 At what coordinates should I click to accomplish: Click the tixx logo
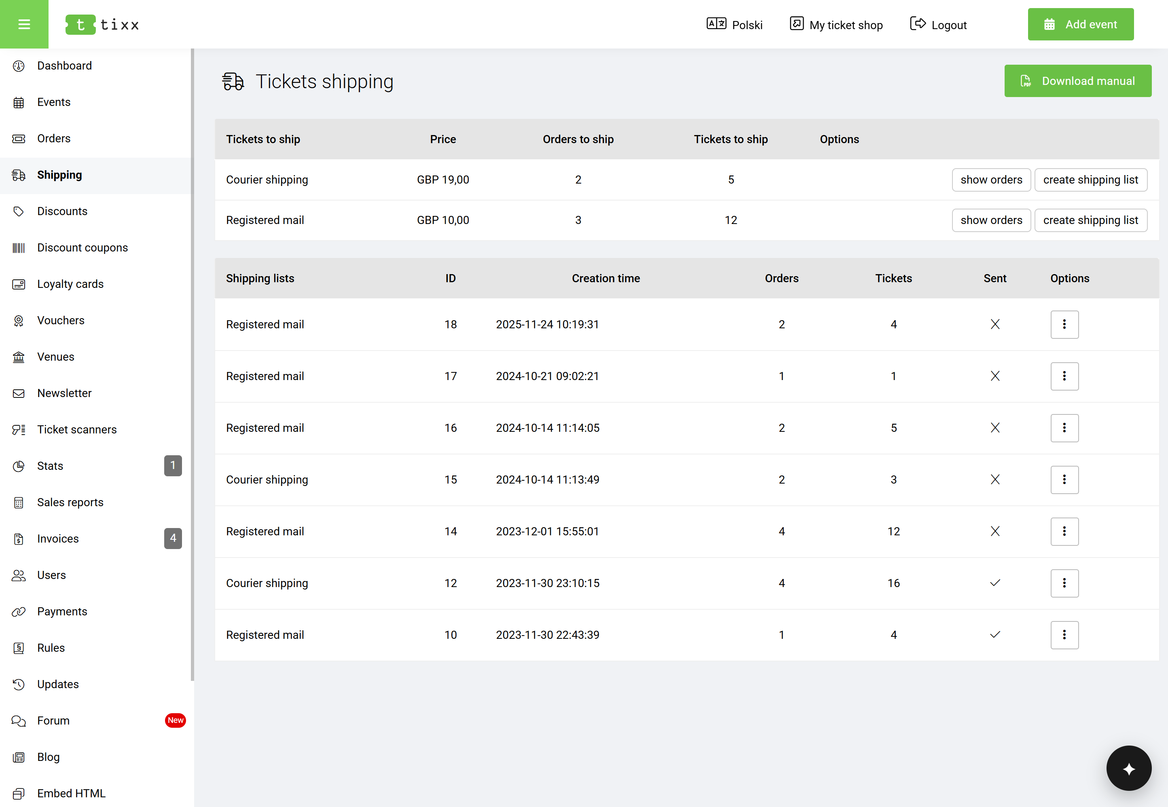tap(102, 24)
